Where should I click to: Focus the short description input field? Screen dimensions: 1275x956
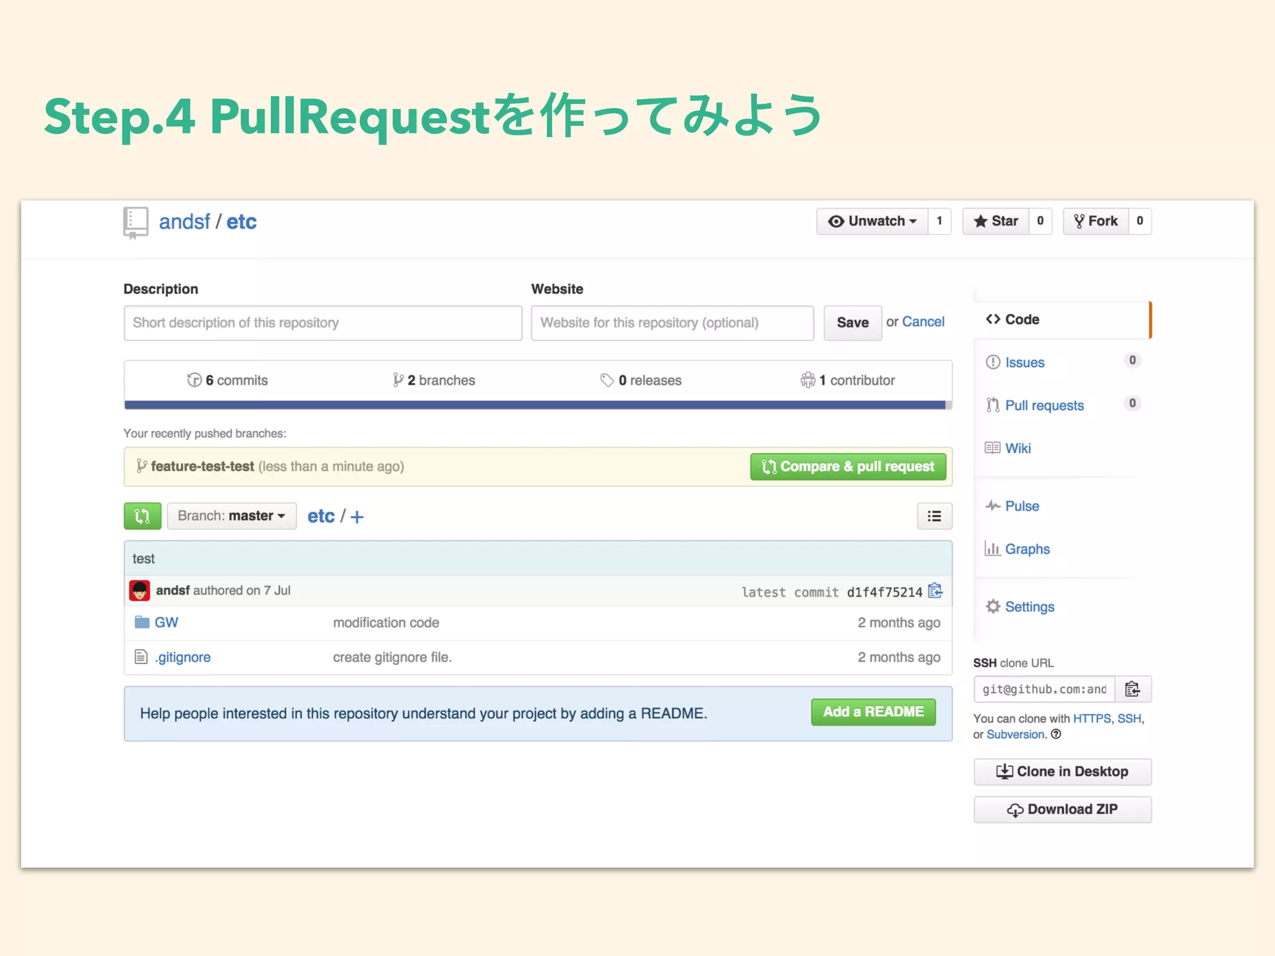point(322,322)
